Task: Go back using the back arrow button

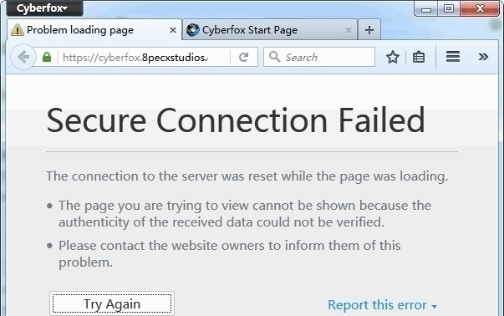Action: pos(23,57)
